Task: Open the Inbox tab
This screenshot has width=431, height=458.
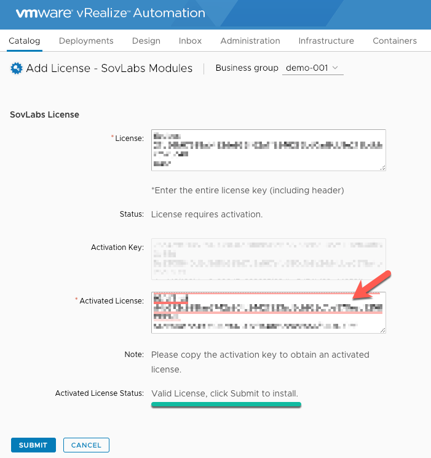Action: (x=190, y=41)
